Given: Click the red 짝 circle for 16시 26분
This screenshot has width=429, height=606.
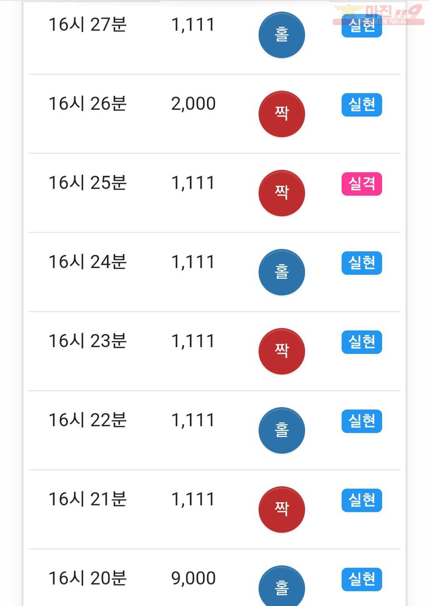Looking at the screenshot, I should click(x=282, y=114).
